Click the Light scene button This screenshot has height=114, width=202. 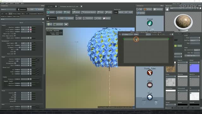[x=108, y=12]
